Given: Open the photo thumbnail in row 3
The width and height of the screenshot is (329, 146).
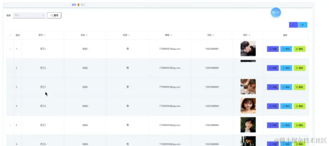Looking at the screenshot, I should [248, 87].
